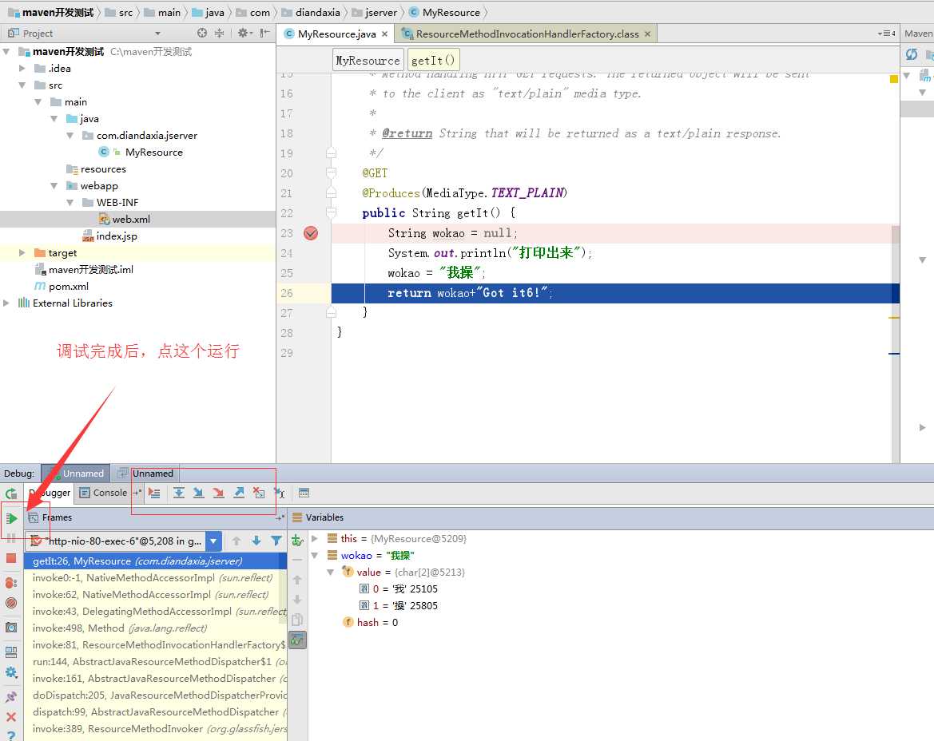This screenshot has width=934, height=741.
Task: Run to Cursor icon
Action: (280, 493)
